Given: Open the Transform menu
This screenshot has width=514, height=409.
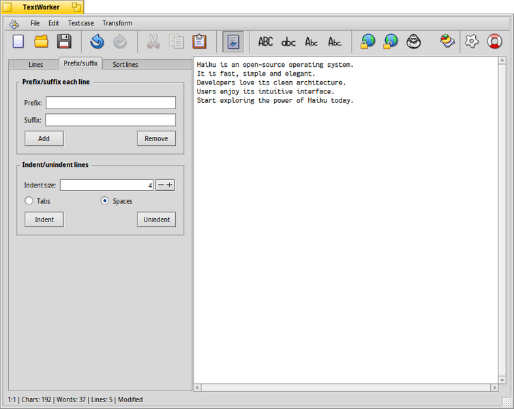Looking at the screenshot, I should 117,23.
